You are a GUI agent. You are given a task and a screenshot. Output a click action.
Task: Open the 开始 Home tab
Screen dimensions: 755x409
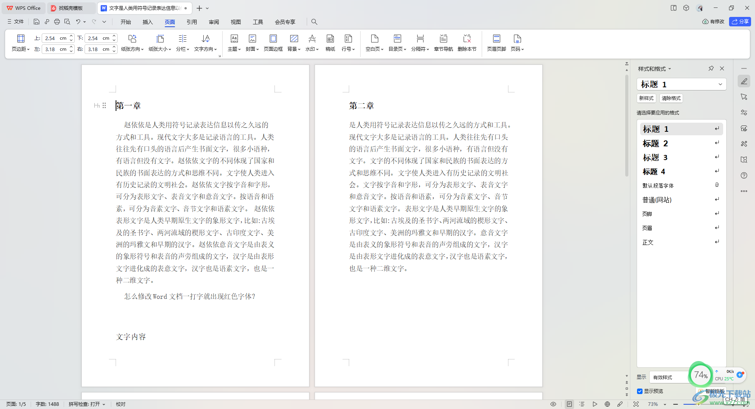(126, 22)
